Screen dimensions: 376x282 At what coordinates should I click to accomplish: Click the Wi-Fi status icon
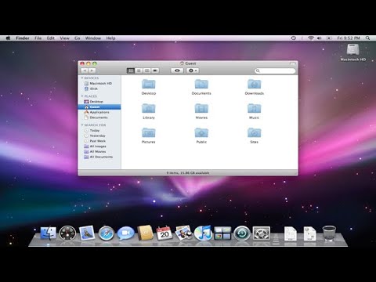pos(311,38)
